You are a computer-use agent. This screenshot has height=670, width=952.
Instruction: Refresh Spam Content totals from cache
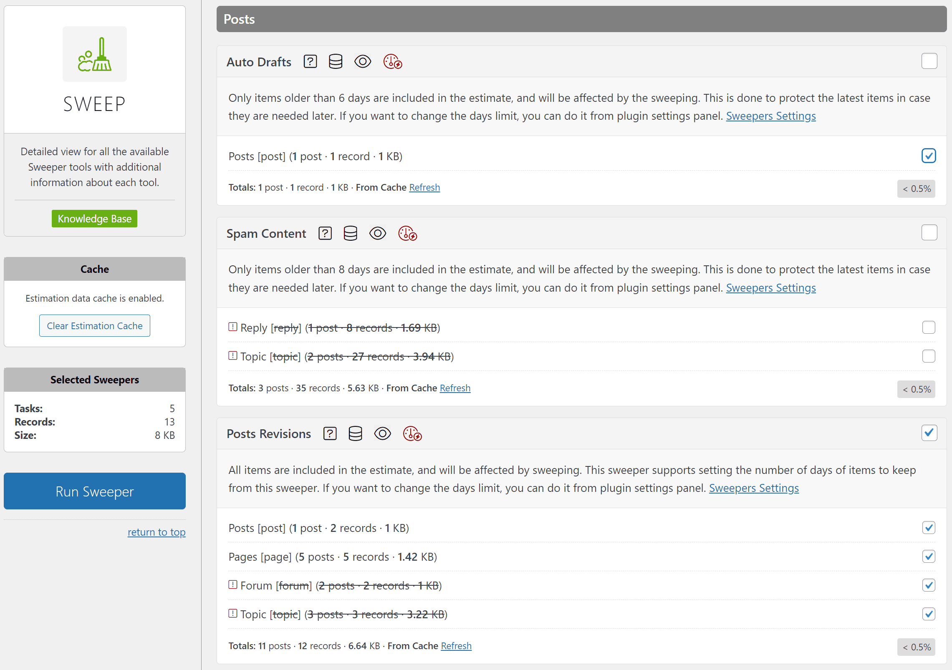[455, 388]
